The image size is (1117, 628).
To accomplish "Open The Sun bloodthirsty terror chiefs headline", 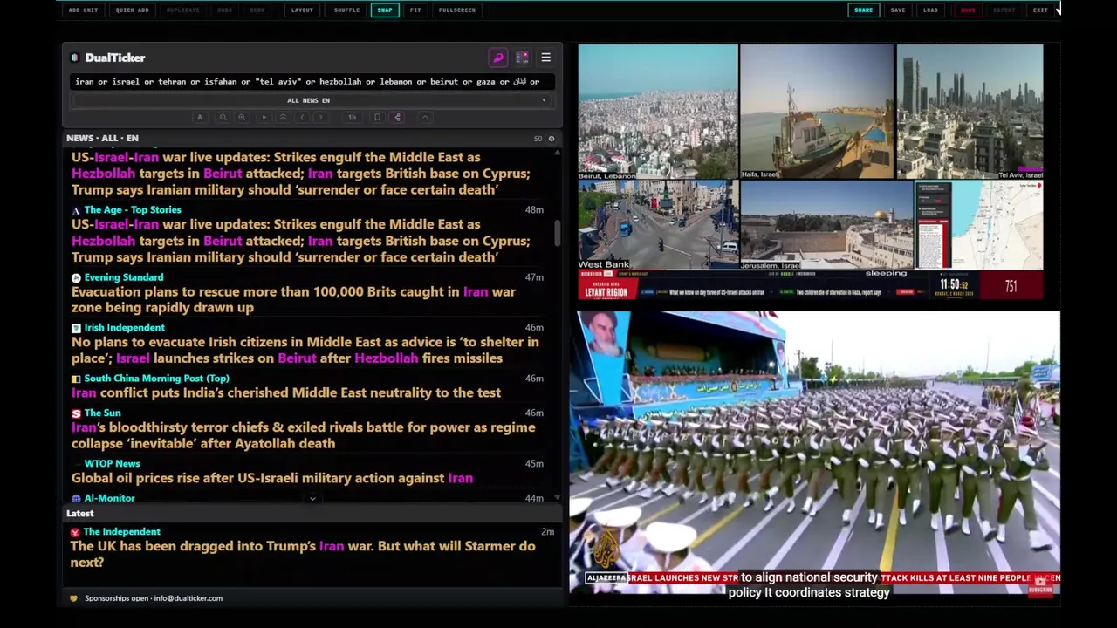I will pos(303,435).
